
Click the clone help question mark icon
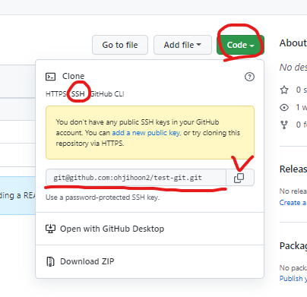point(249,77)
